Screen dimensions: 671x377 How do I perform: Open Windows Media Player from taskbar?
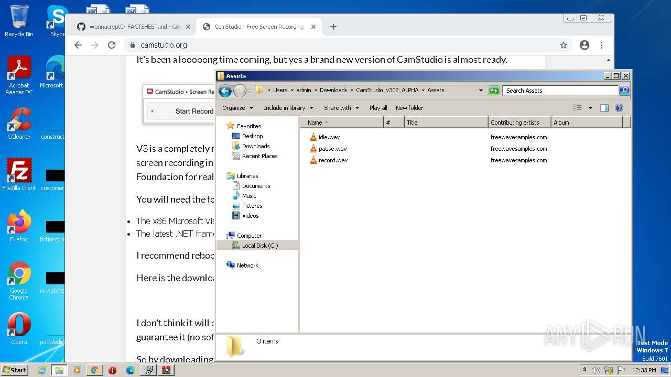(77, 370)
